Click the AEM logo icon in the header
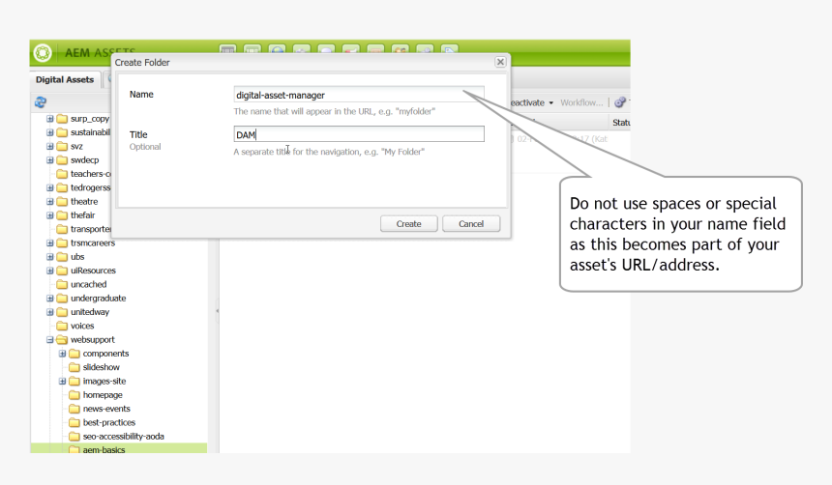This screenshot has height=485, width=832. [x=43, y=52]
